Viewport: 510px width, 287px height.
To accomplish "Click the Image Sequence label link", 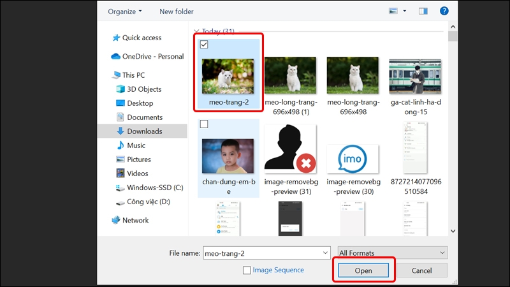I will point(278,270).
